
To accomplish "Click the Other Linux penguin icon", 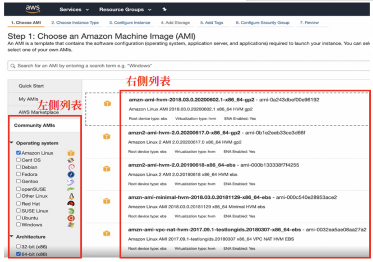I will click(x=71, y=196).
